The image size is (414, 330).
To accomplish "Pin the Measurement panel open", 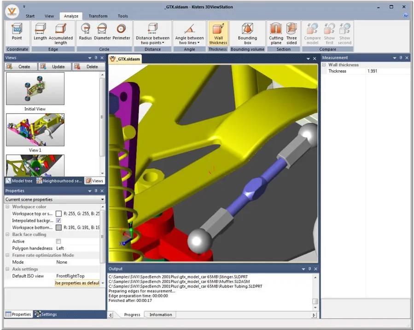I will (x=401, y=57).
